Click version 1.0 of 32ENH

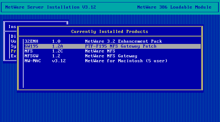point(56,41)
